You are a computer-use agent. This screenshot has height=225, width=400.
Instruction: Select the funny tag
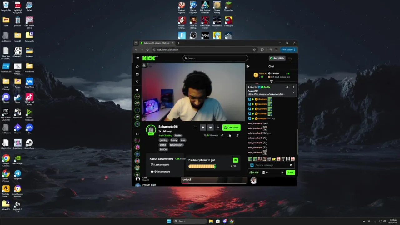click(174, 140)
